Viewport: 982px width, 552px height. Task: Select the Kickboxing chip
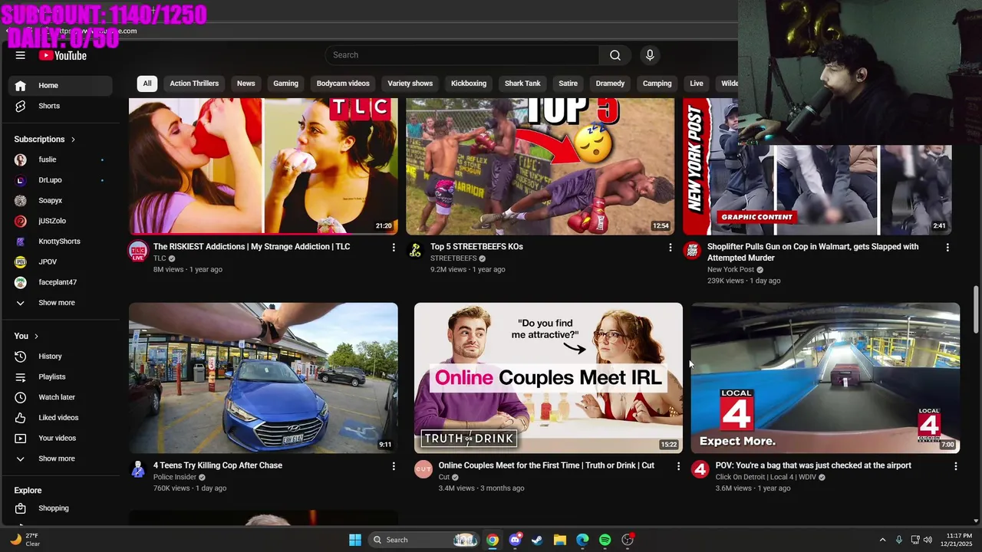point(469,84)
